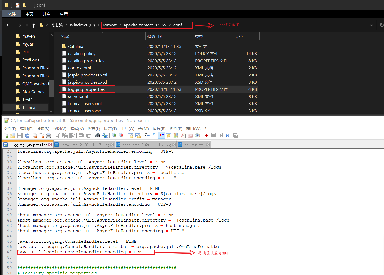Click the Explorer properties checkmark icon
The image size is (384, 275).
[18, 5]
